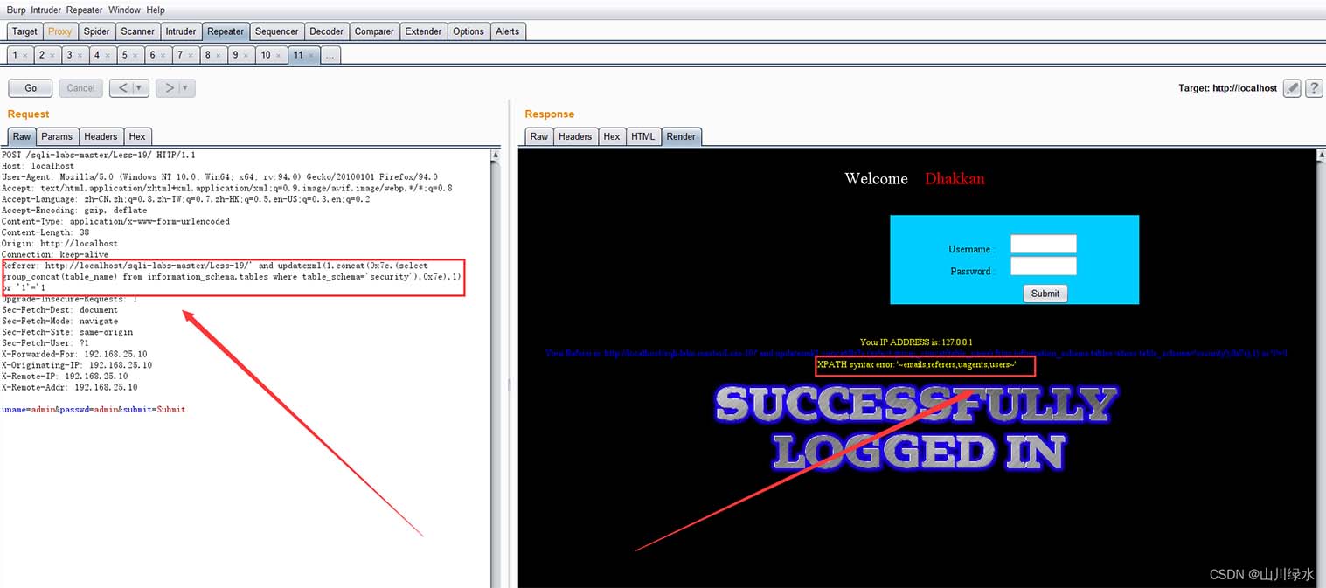This screenshot has height=588, width=1326.
Task: Switch to the Spider tool tab
Action: point(96,31)
